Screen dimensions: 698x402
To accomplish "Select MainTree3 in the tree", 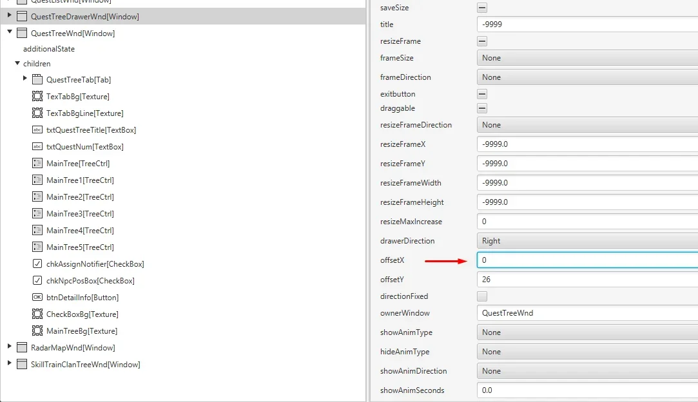I will click(80, 214).
